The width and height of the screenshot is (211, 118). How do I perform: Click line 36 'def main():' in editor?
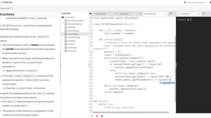[x=101, y=101]
